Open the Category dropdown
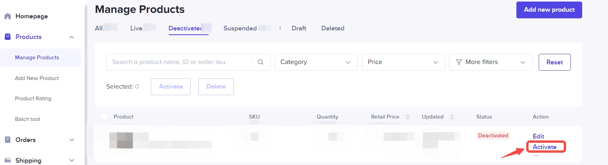This screenshot has height=165, width=608. pos(316,62)
